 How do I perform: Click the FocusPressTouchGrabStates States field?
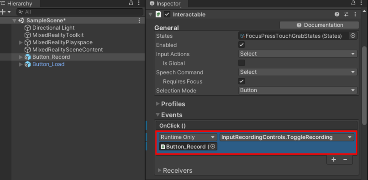(293, 36)
